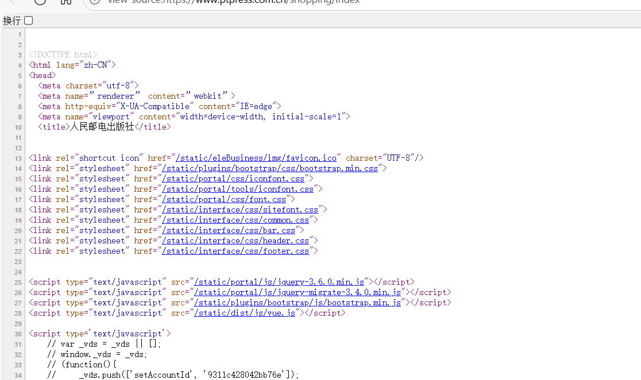The width and height of the screenshot is (641, 380).
Task: Click the X-UA-Compatible meta line
Action: coord(160,106)
